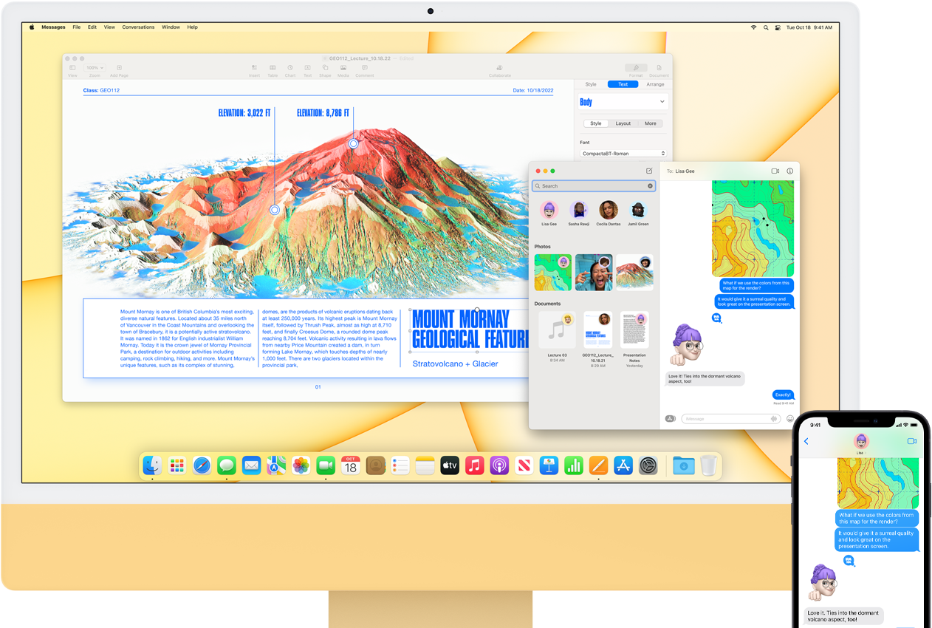Click the iMessage text input field
Screen dimensions: 932x628
pyautogui.click(x=725, y=419)
